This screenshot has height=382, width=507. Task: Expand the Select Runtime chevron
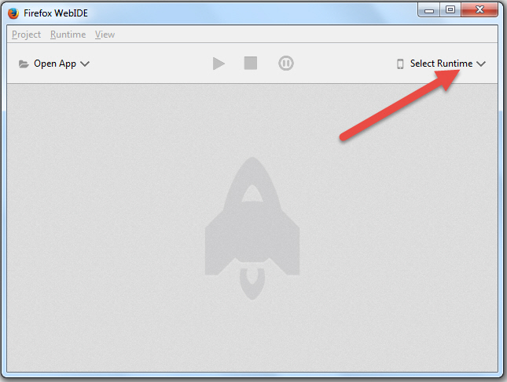[x=481, y=64]
